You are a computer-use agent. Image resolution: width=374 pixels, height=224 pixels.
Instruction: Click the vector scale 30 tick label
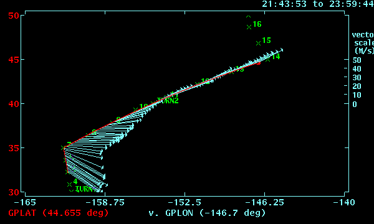pos(357,78)
